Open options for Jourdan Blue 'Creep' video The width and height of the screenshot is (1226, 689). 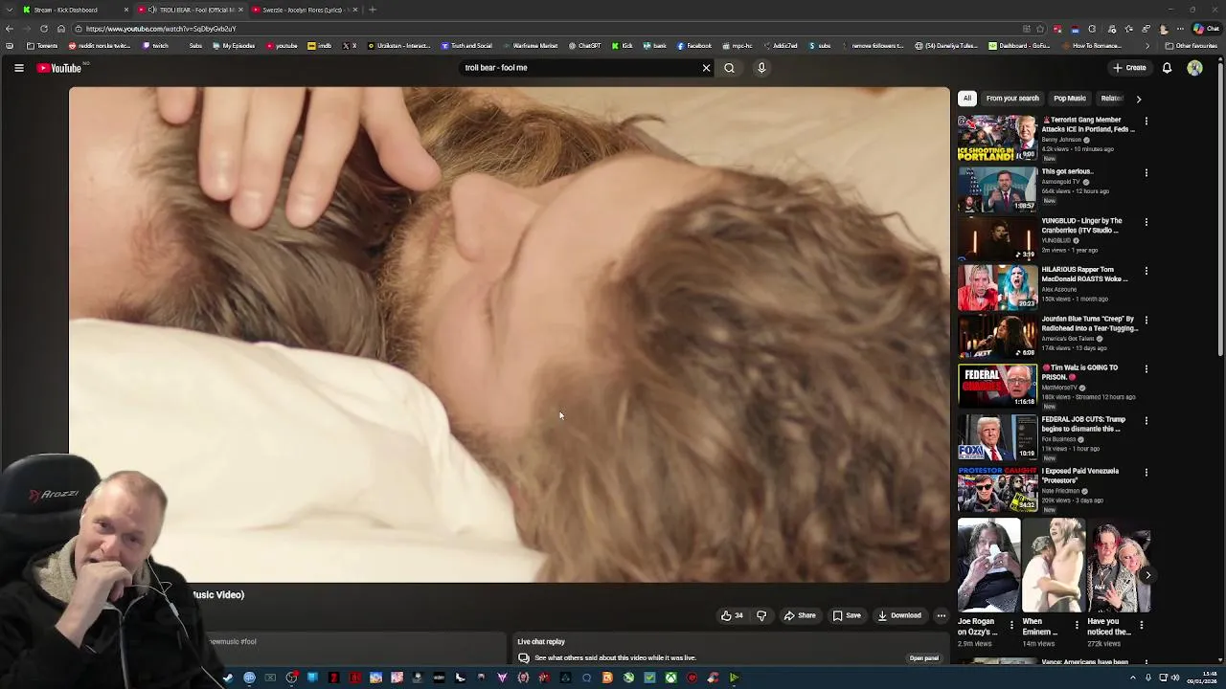1146,320
